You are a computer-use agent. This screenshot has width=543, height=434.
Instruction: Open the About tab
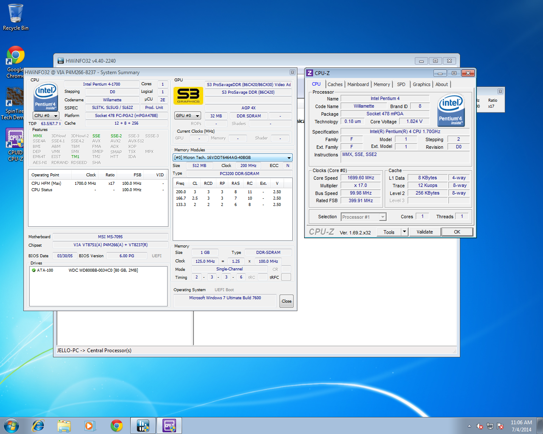(x=442, y=84)
